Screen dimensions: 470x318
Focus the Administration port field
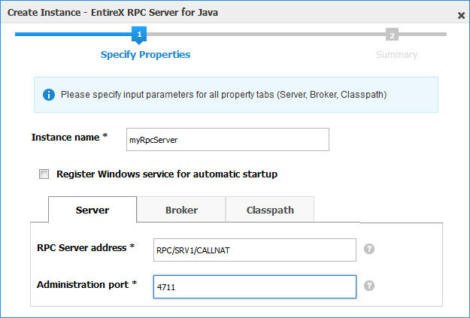[255, 287]
